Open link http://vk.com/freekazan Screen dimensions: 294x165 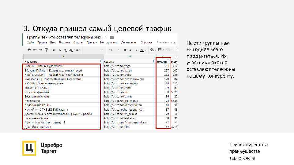[120, 118]
